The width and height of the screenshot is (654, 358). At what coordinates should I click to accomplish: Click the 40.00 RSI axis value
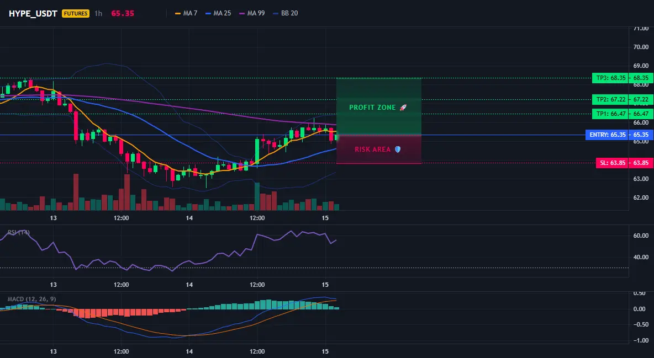(x=641, y=257)
